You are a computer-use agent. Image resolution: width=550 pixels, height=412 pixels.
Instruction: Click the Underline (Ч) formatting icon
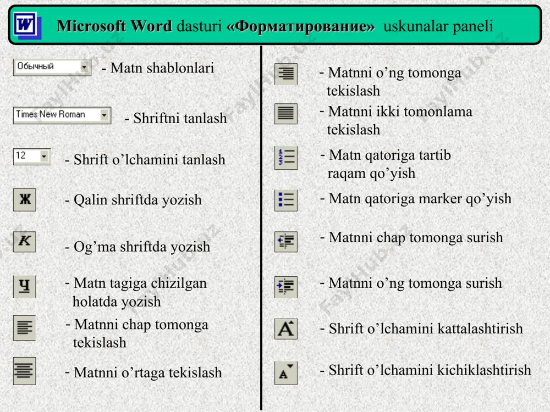coord(25,286)
